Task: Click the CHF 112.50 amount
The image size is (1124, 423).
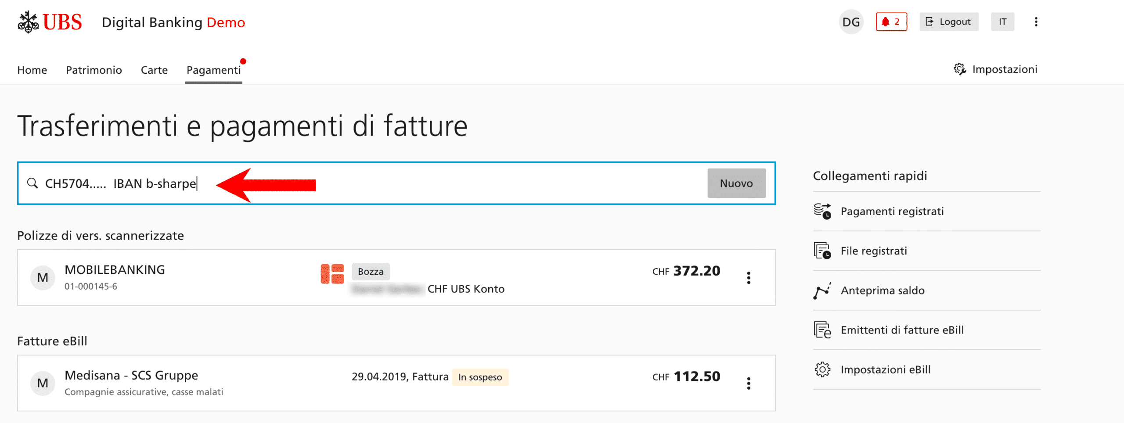Action: click(x=686, y=376)
